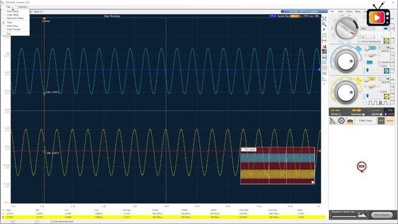Click the bar graph icon beside clock icon
Viewport: 398px width, 224px height.
(x=333, y=121)
